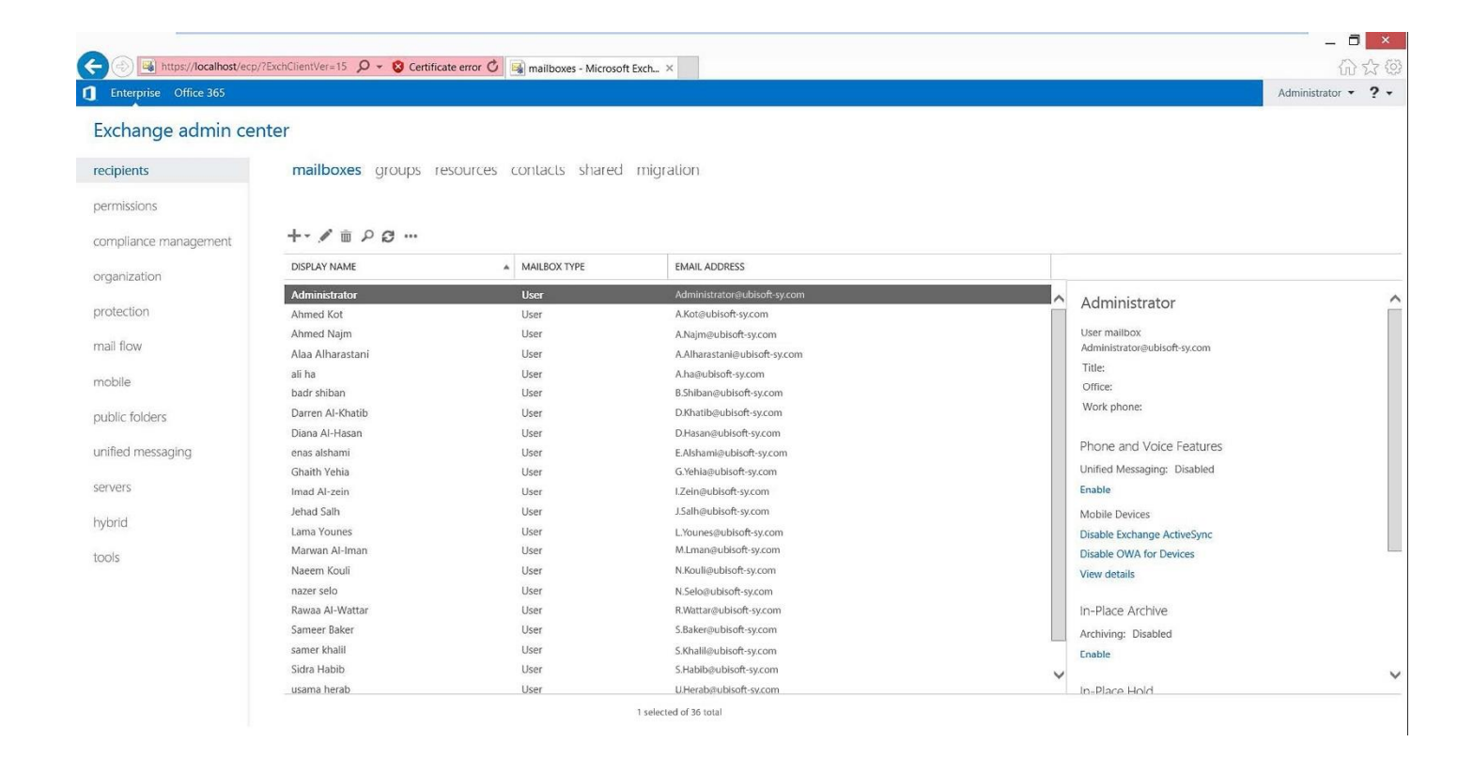Open the help question mark dropdown
Image resolution: width=1473 pixels, height=773 pixels.
(1380, 93)
